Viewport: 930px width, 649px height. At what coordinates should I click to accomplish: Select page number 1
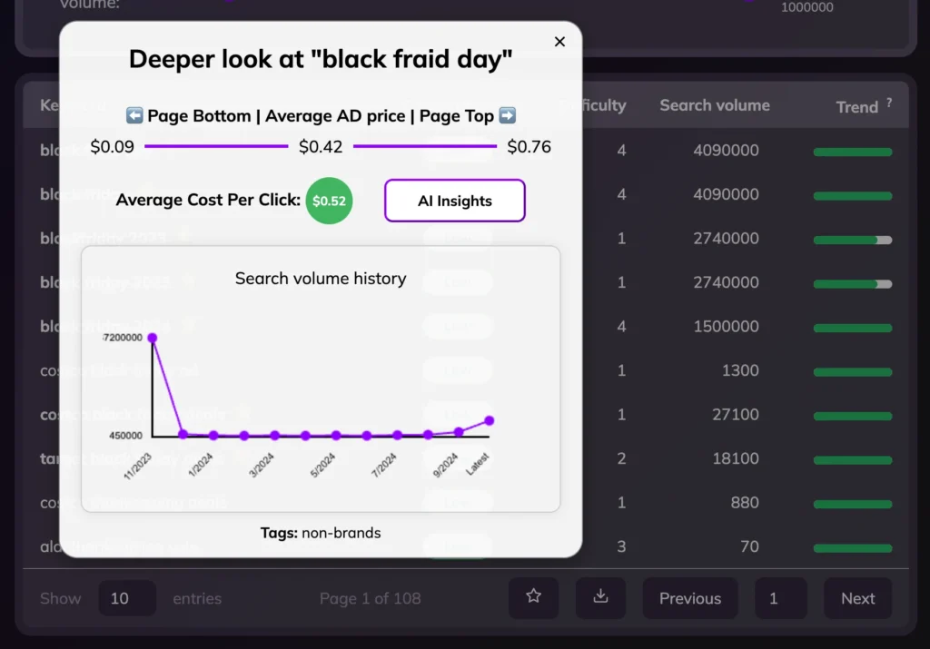pos(781,598)
